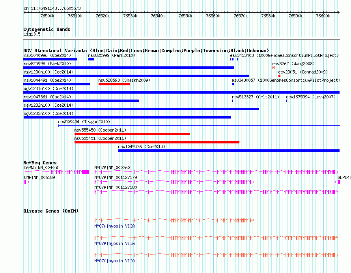351x273 pixels.
Task: Click the Cytogenetic Bands track title
Action: [x=47, y=29]
